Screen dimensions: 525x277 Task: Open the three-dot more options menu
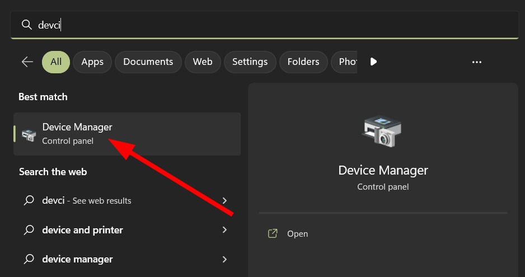pyautogui.click(x=476, y=62)
